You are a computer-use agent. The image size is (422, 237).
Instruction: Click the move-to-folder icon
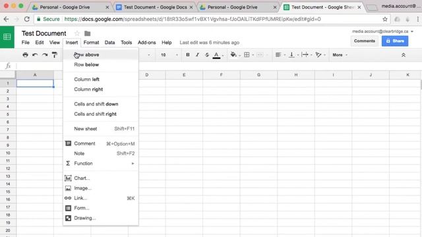(x=87, y=34)
